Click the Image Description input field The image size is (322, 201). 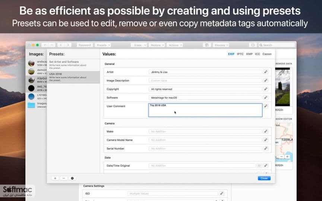click(x=205, y=81)
